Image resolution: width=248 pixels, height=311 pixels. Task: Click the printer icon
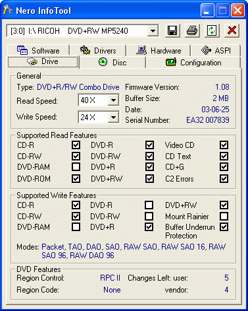click(192, 30)
